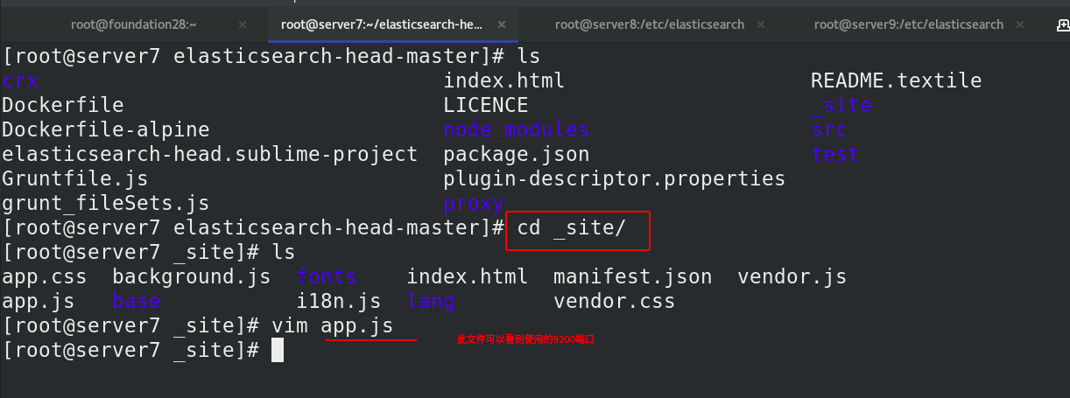Close the root@foundation28 tab

(x=243, y=24)
